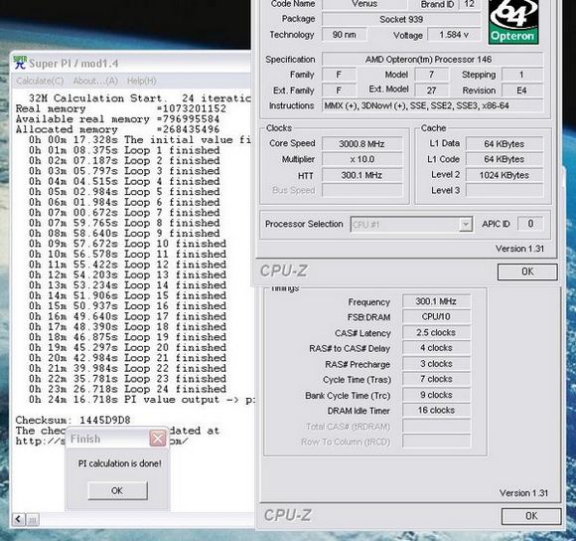Click the Level 2 cache value 1024 KBytes
Screen dimensions: 576x541
pyautogui.click(x=504, y=175)
